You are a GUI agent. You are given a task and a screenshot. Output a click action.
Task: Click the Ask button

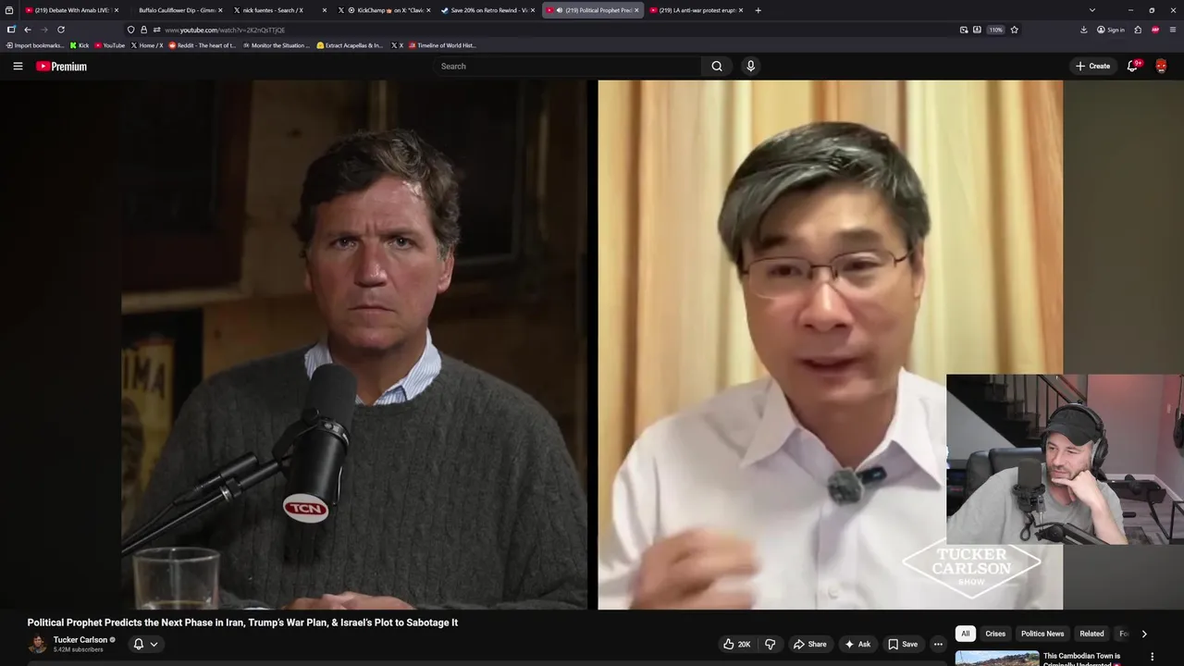pos(857,644)
